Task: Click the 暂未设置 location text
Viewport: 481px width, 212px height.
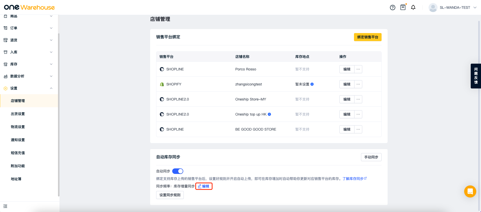Action: coord(302,84)
